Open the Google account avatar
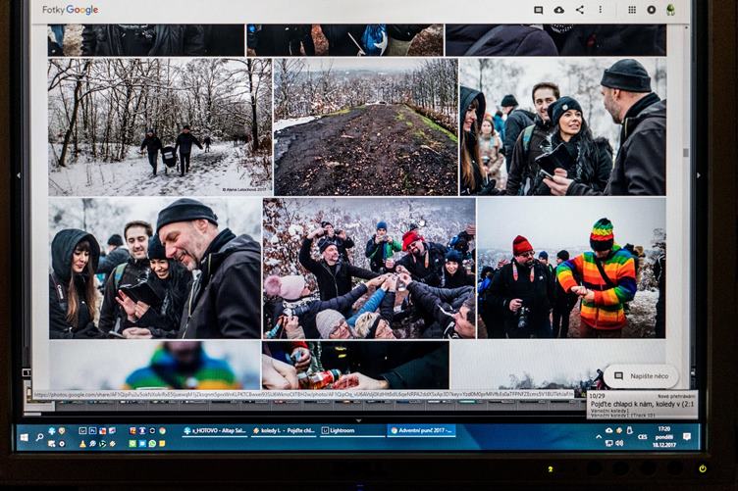738x491 pixels. pyautogui.click(x=670, y=10)
